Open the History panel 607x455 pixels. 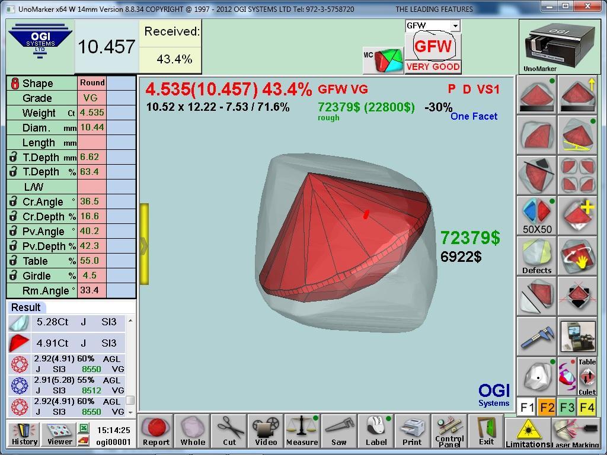[x=24, y=434]
